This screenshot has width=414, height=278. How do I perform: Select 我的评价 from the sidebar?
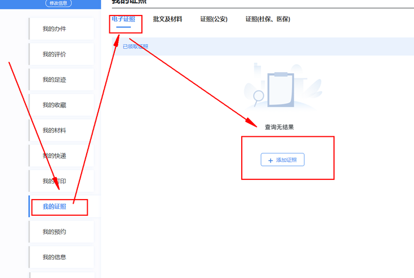tap(54, 54)
